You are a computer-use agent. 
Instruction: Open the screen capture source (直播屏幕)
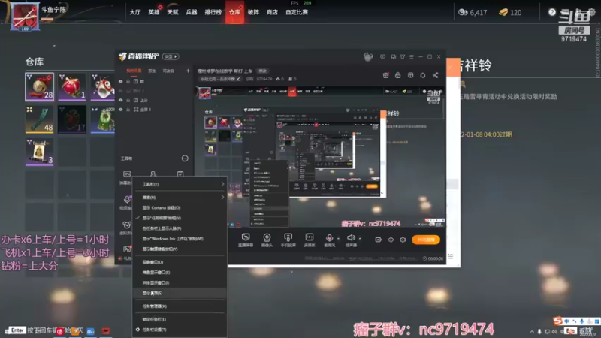pos(246,240)
